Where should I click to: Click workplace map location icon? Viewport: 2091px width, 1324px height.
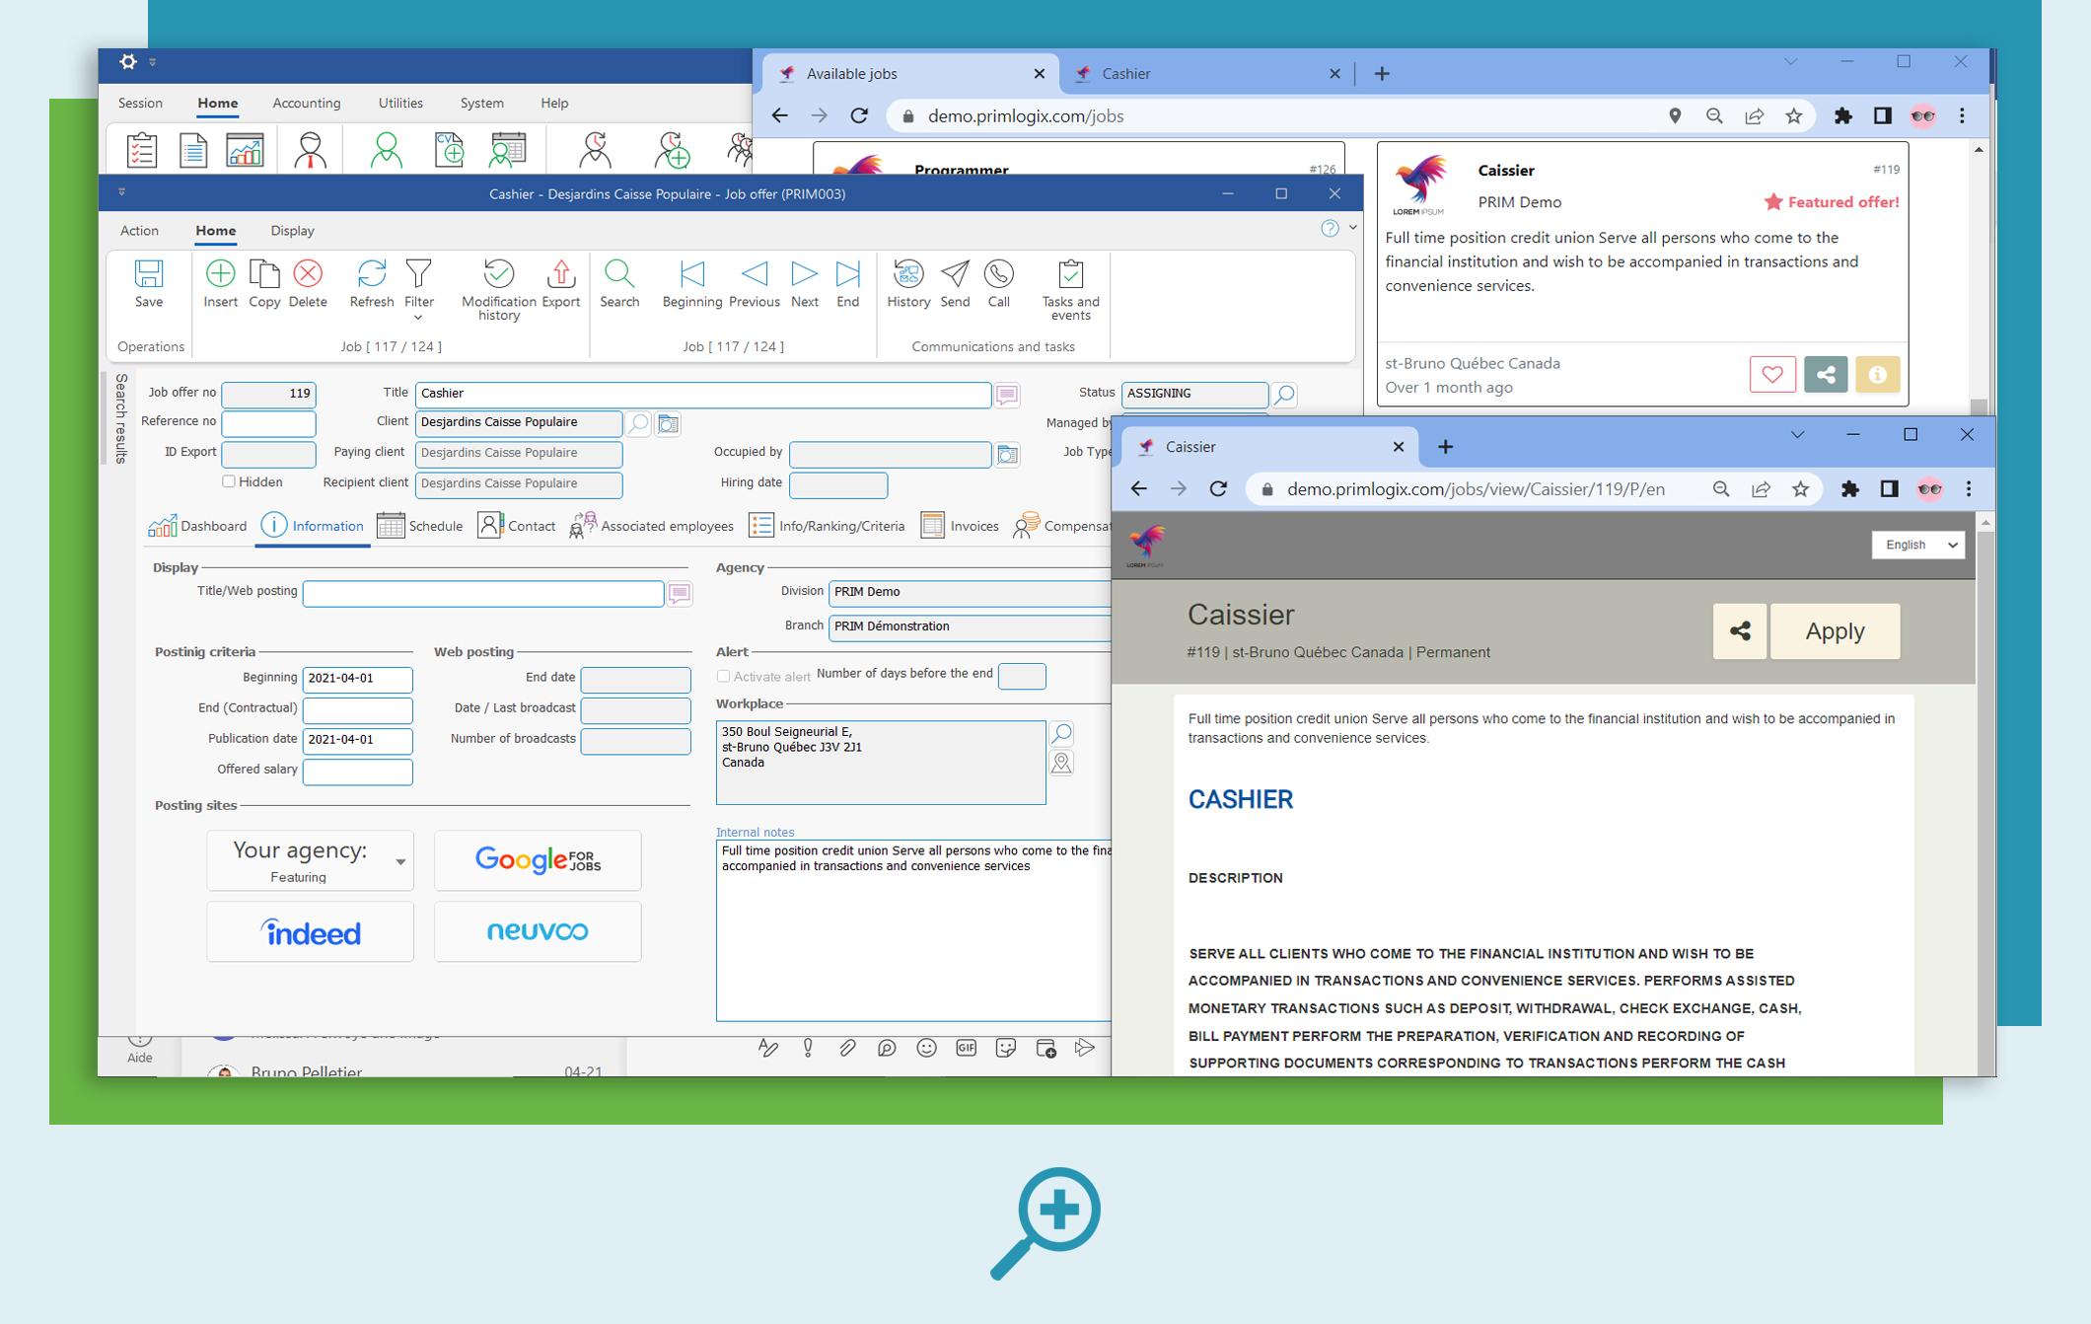1061,763
